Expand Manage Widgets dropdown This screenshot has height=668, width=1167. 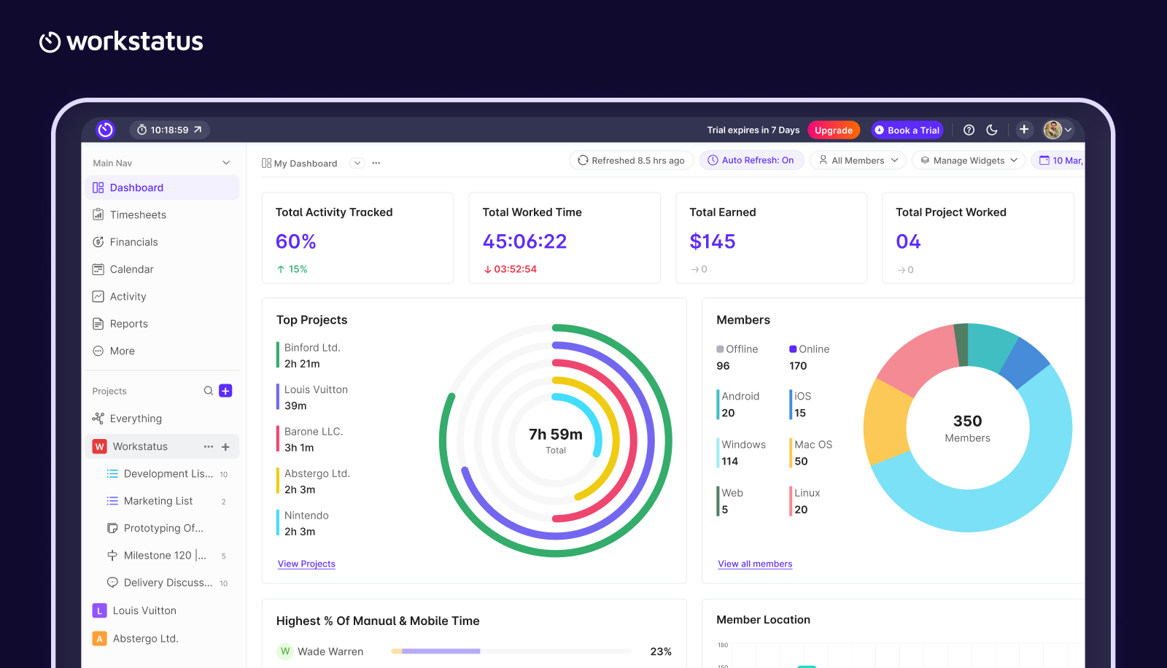pos(969,160)
